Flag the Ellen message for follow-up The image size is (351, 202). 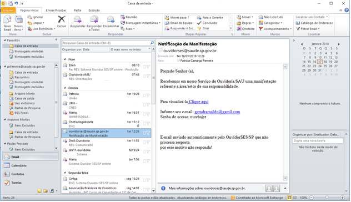(148, 67)
